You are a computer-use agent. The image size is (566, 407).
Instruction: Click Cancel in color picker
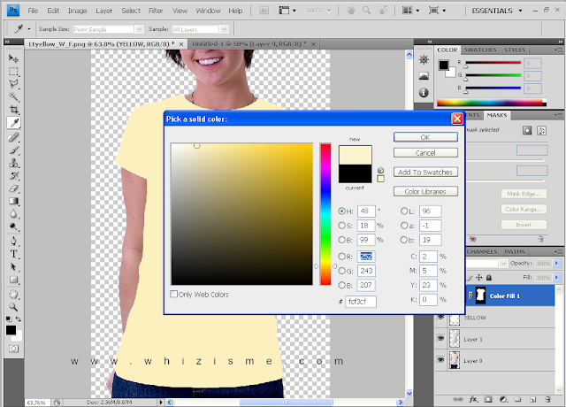(x=425, y=153)
